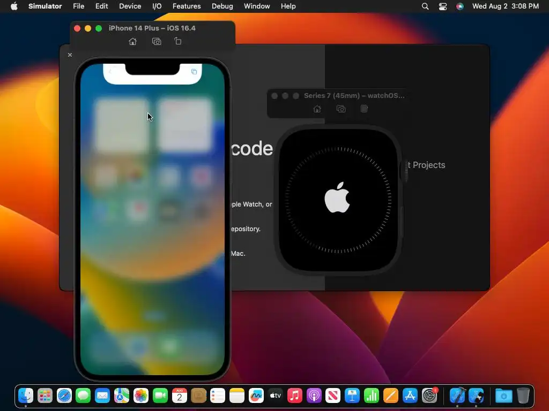Tap the copy icon on iPhone screen

pos(194,72)
